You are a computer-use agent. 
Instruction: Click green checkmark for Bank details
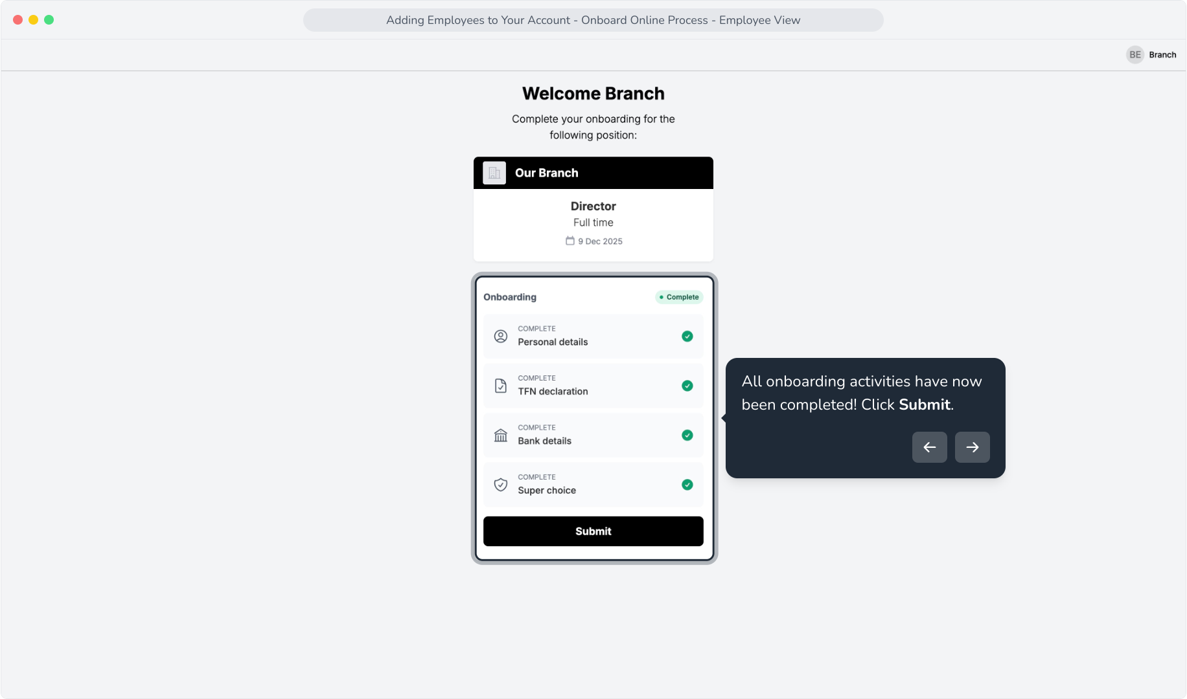click(x=687, y=435)
